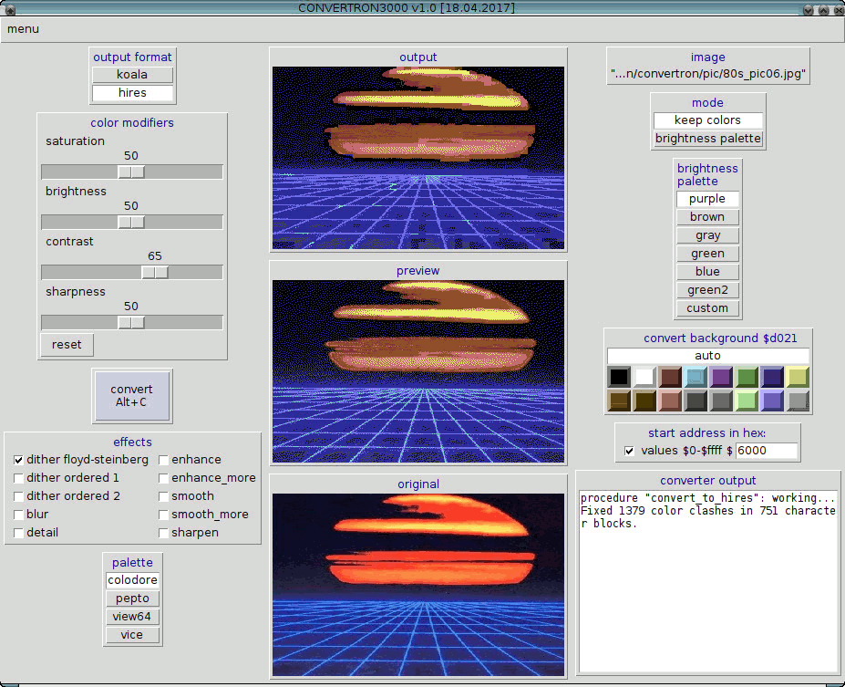
Task: Set convert background to auto
Action: 707,356
